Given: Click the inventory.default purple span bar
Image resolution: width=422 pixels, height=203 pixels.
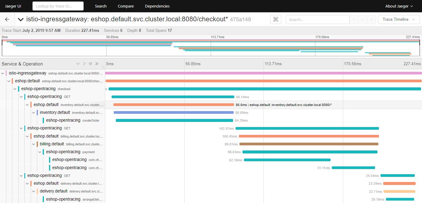Looking at the screenshot, I should pos(174,113).
